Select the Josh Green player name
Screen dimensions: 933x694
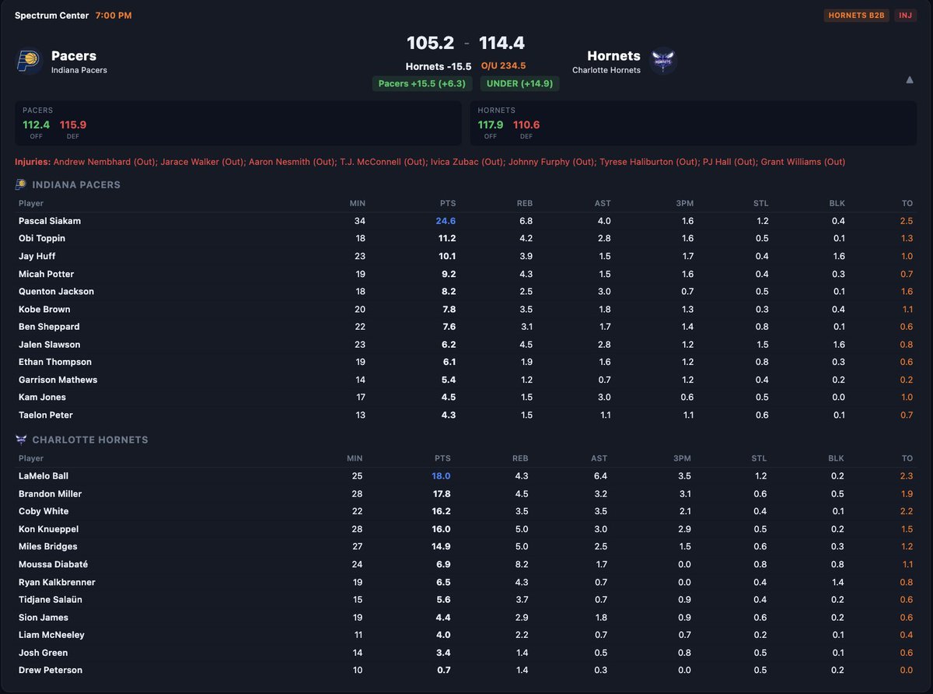[x=43, y=652]
